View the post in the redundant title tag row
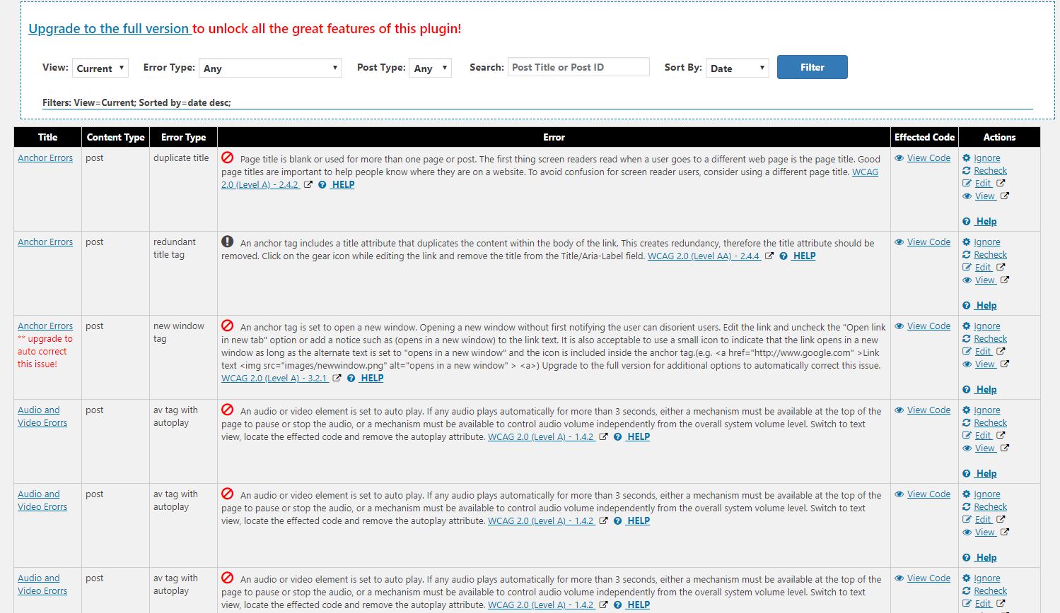 985,280
